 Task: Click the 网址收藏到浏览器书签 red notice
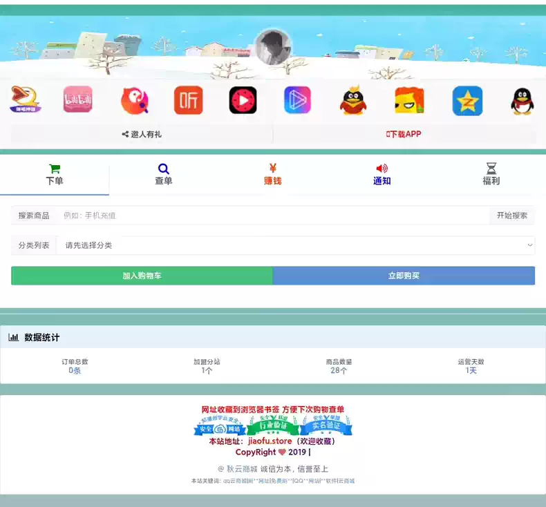click(x=273, y=410)
